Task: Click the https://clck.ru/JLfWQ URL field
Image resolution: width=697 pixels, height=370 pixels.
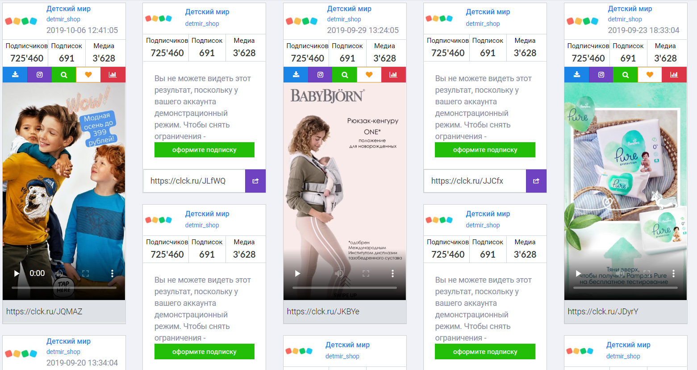Action: pos(194,181)
